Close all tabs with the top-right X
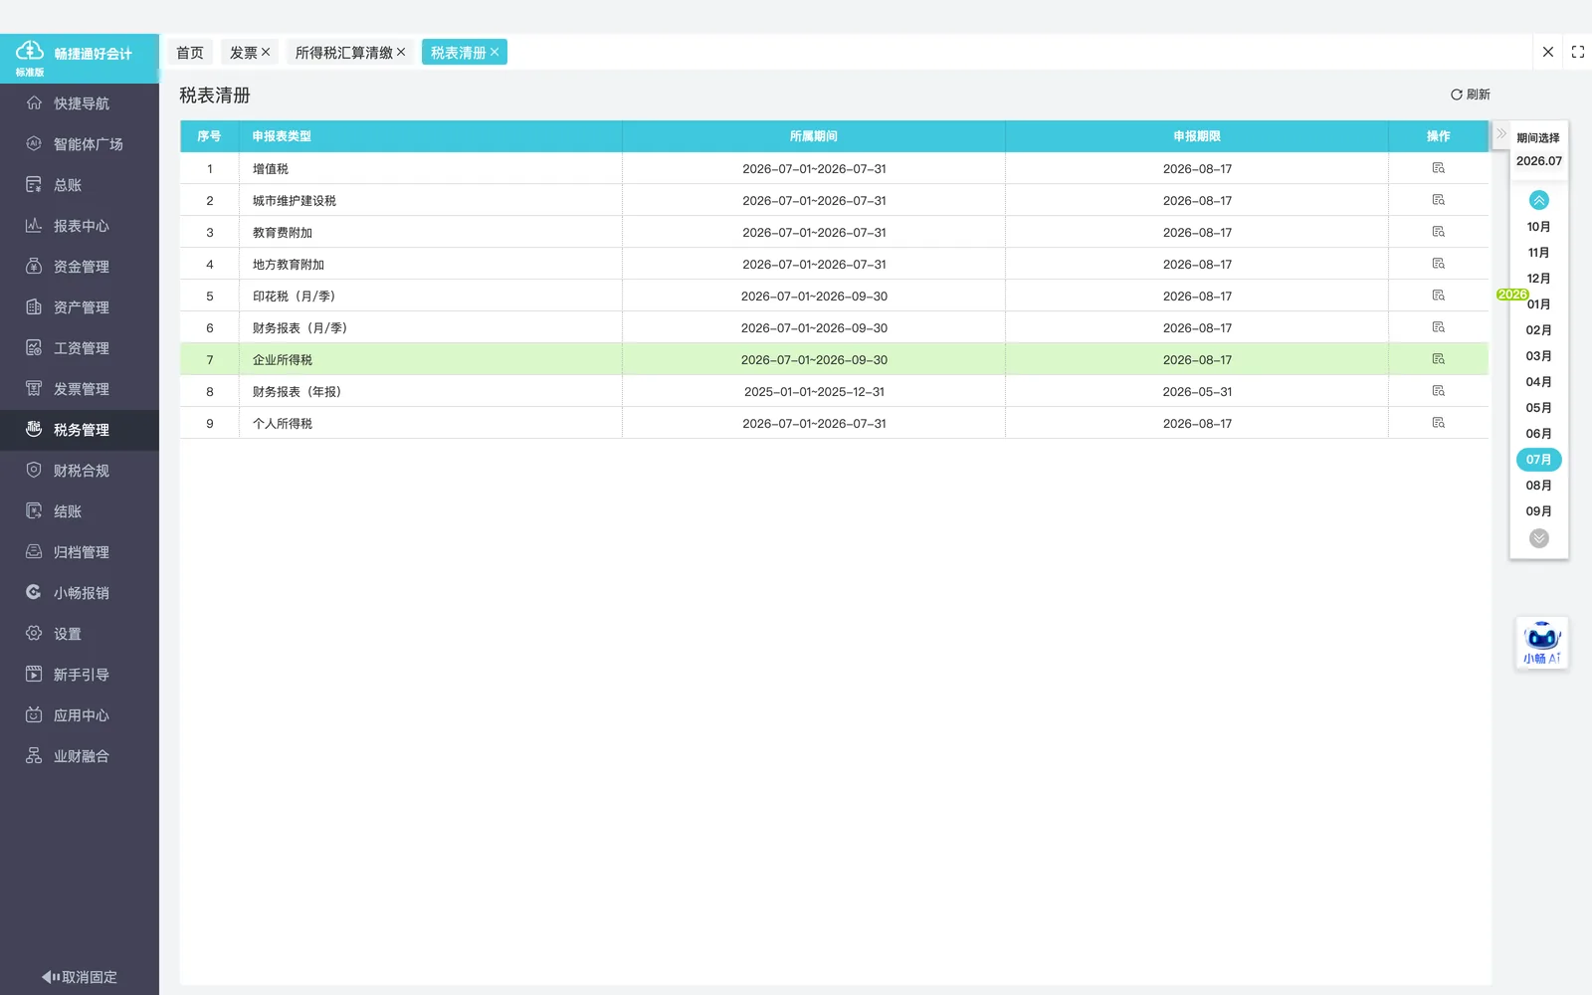Viewport: 1592px width, 995px height. [1548, 52]
